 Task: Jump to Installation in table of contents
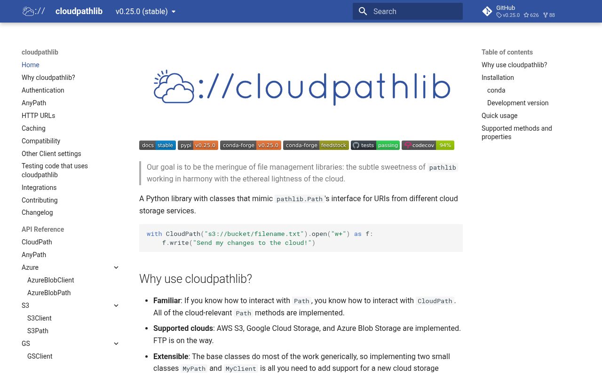click(498, 78)
